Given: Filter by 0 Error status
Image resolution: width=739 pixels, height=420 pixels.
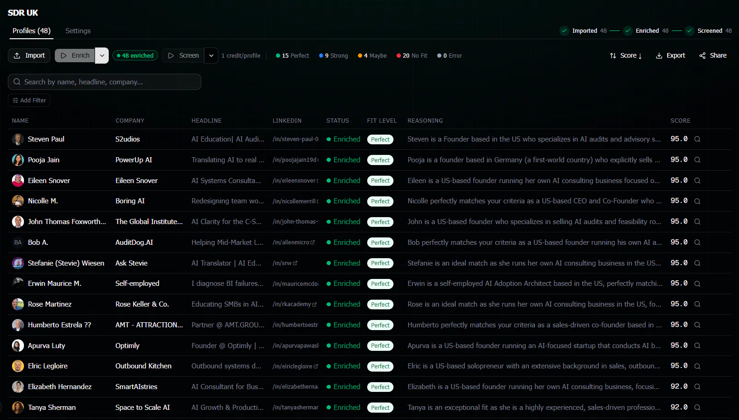Looking at the screenshot, I should (449, 55).
